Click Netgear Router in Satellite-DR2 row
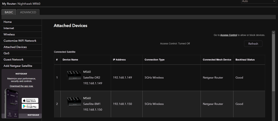278x121 pixels. pyautogui.click(x=213, y=78)
